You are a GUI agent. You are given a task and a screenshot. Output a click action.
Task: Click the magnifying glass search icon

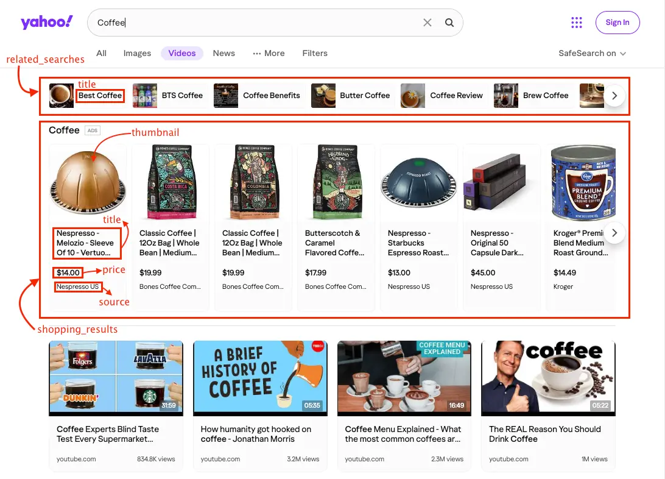click(449, 23)
